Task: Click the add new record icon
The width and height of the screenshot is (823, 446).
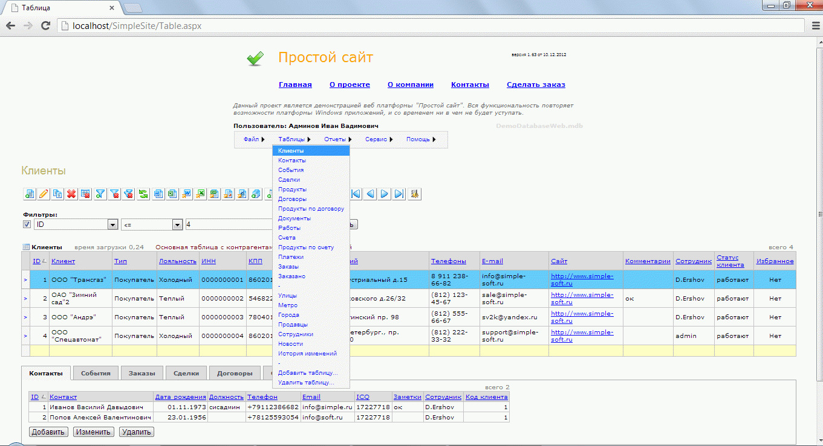Action: 29,194
